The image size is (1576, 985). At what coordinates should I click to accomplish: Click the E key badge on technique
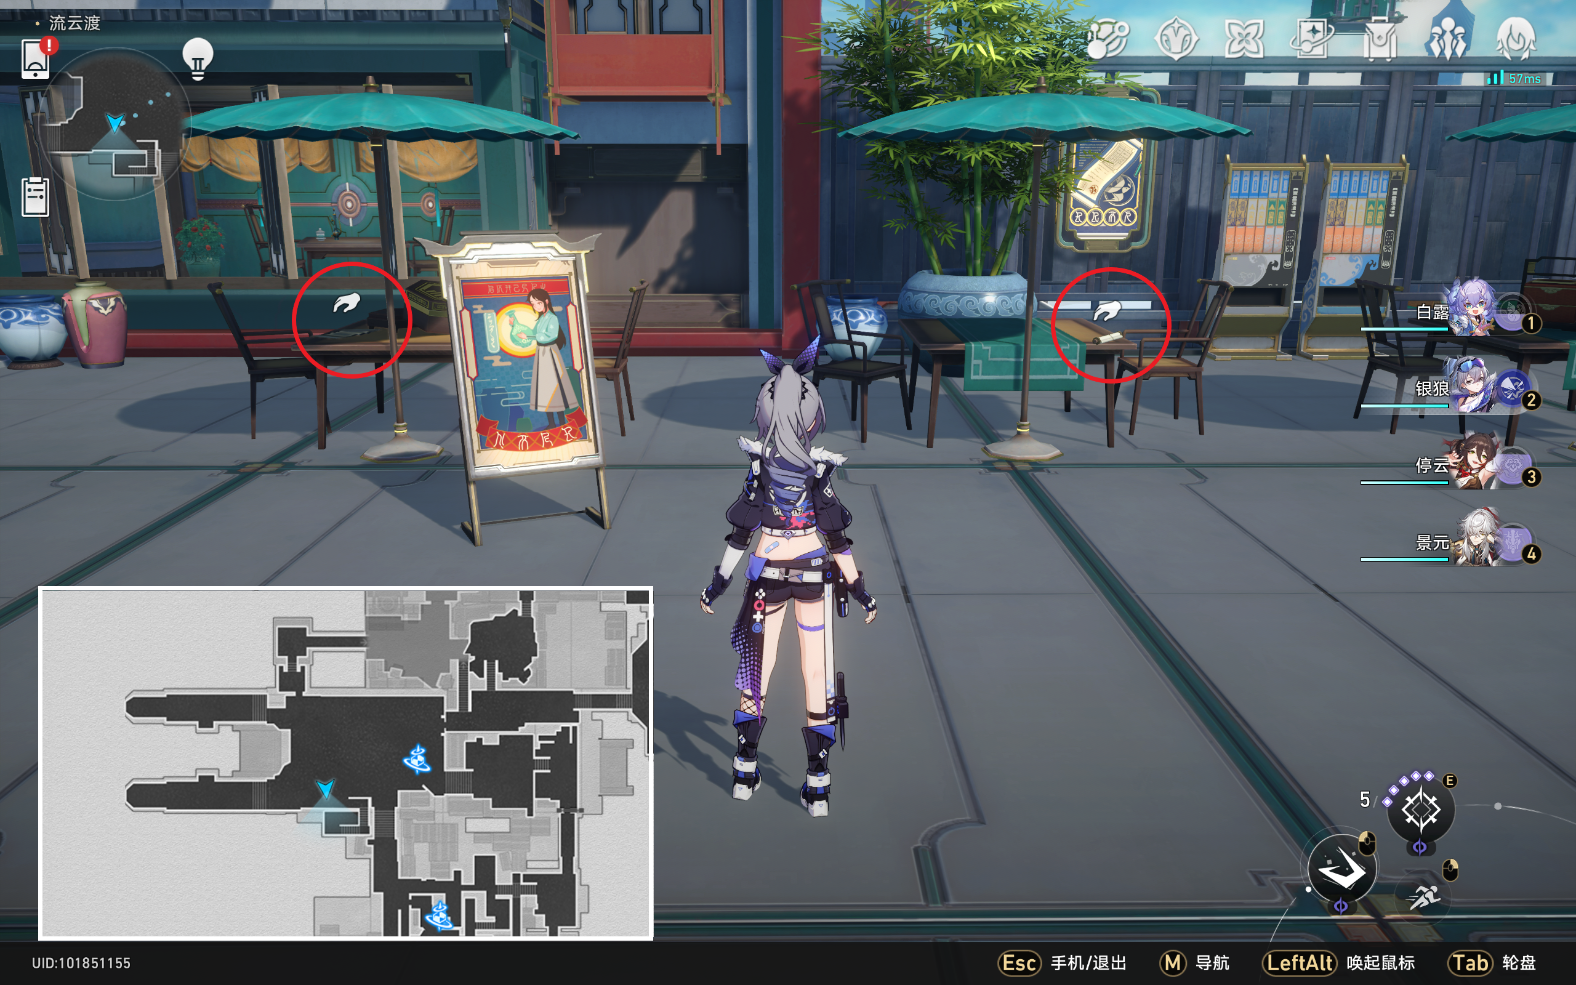point(1450,781)
